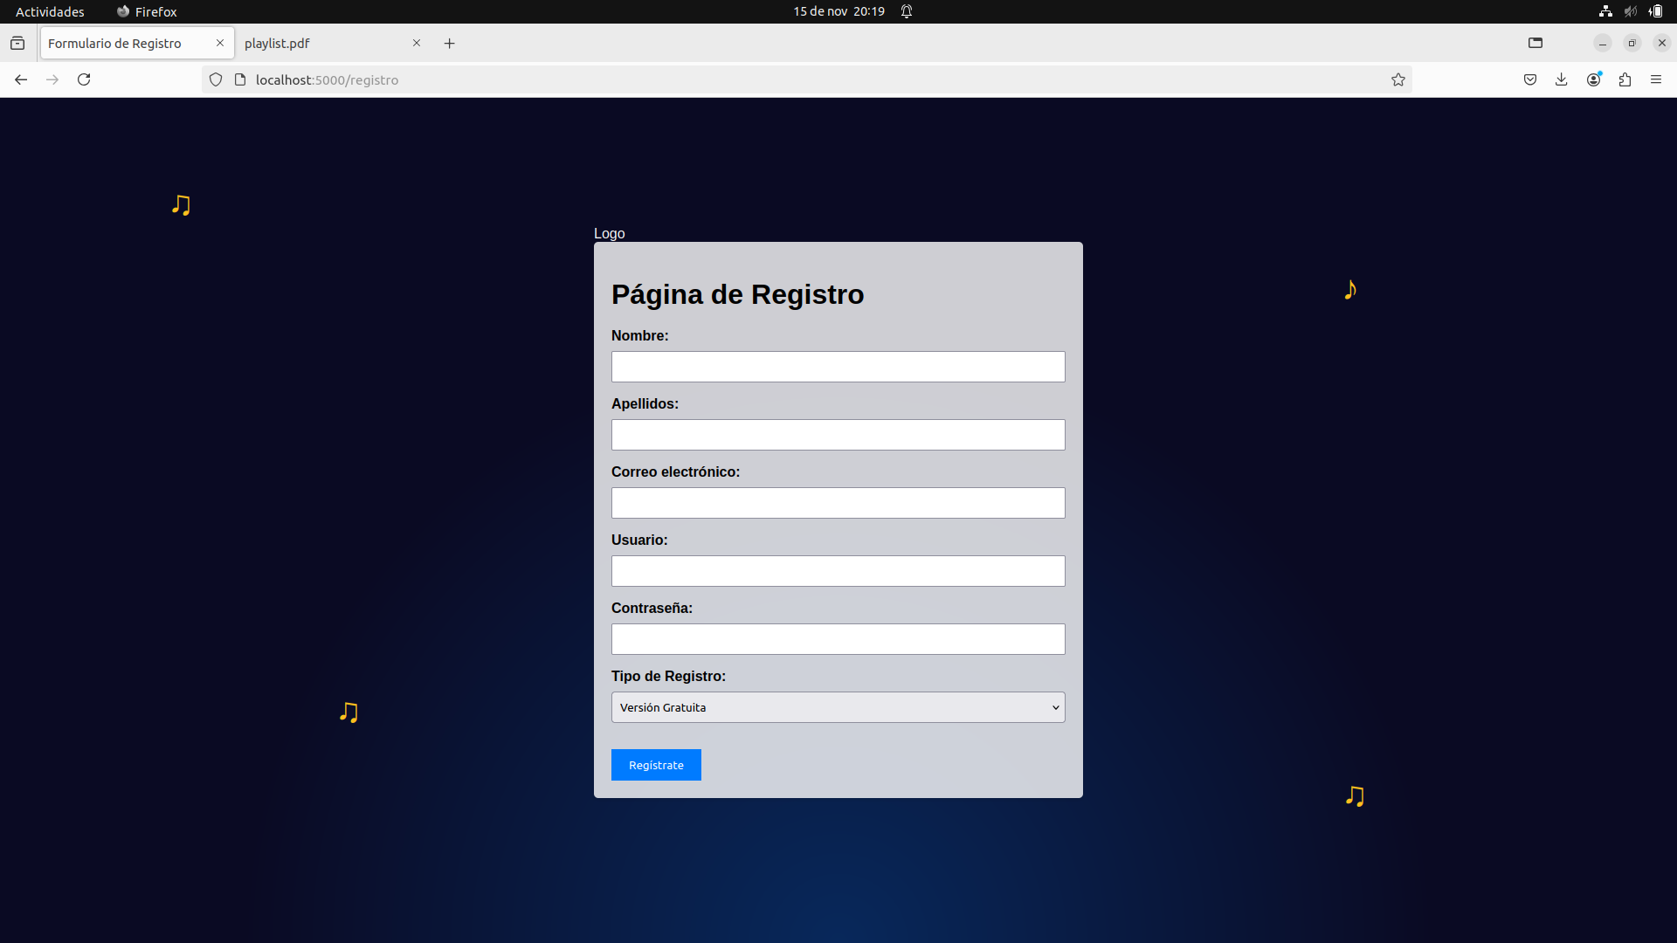Open the Firefox downloads panel
This screenshot has height=943, width=1677.
point(1562,79)
